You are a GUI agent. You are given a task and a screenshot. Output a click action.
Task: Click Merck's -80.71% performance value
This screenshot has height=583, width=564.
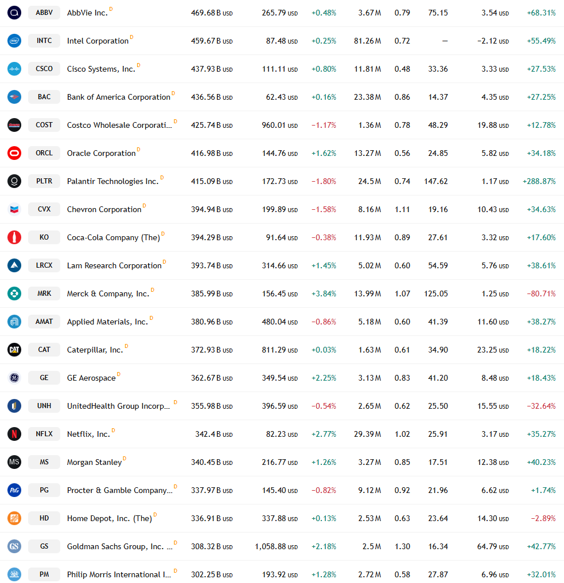(x=541, y=294)
